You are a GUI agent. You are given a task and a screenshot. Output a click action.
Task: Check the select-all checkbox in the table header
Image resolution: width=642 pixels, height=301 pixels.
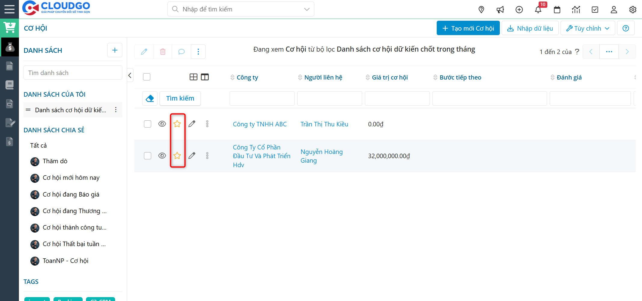[x=147, y=77]
